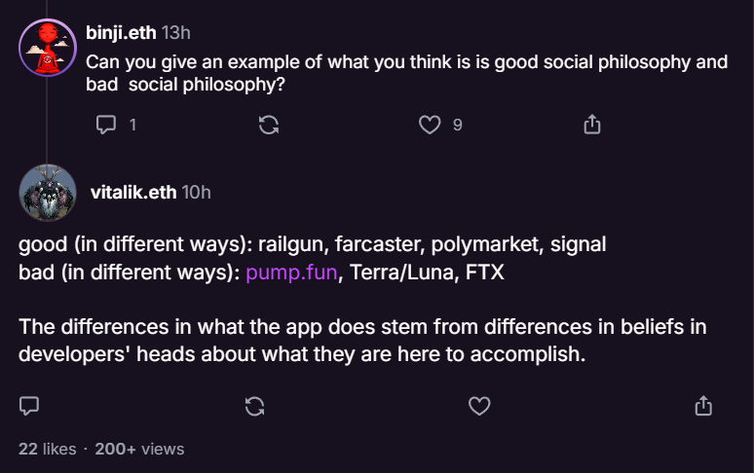Click the reply count 1 on binji's post

pyautogui.click(x=132, y=125)
